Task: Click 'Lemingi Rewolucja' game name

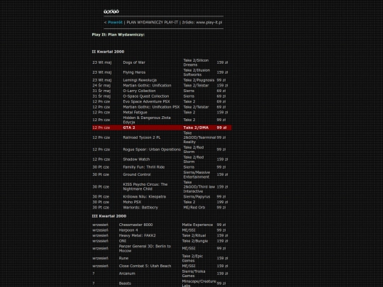Action: pyautogui.click(x=140, y=80)
